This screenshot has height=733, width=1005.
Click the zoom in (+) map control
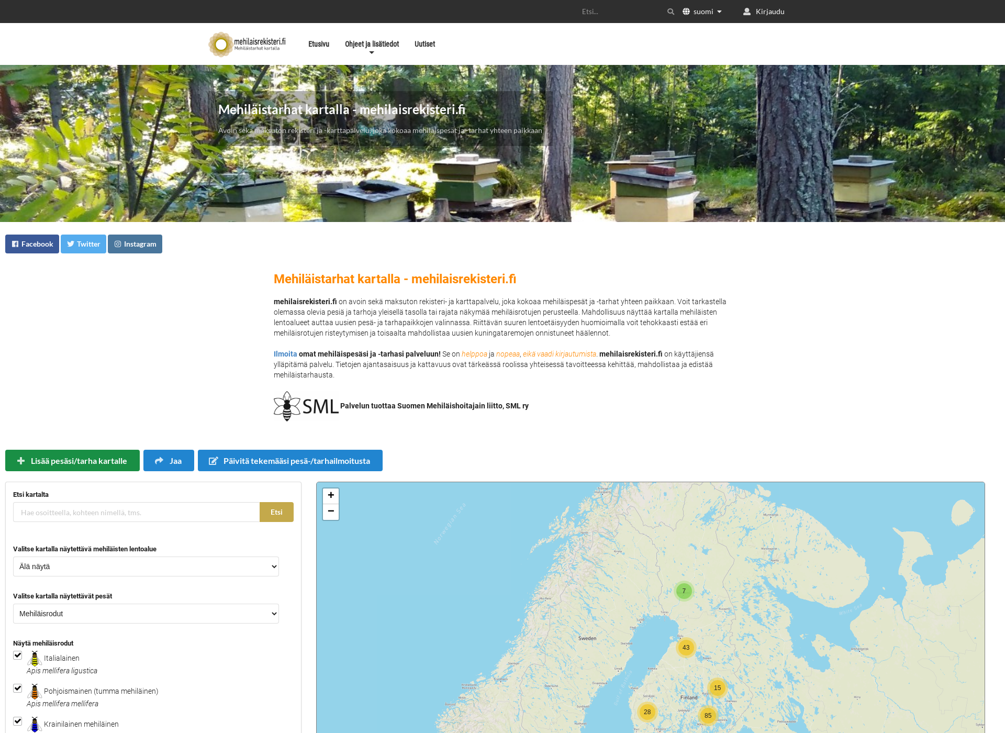pos(330,495)
